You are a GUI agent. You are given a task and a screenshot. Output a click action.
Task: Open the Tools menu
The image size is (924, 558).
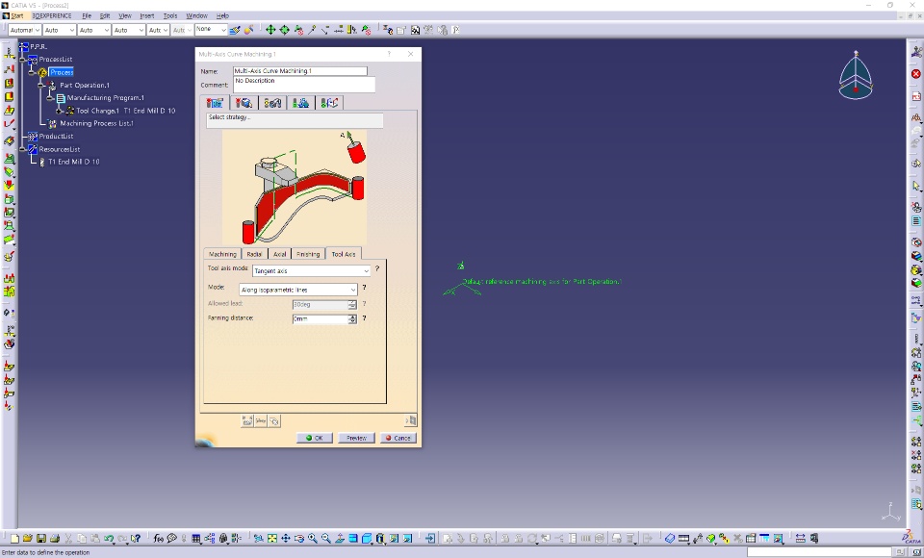click(170, 16)
